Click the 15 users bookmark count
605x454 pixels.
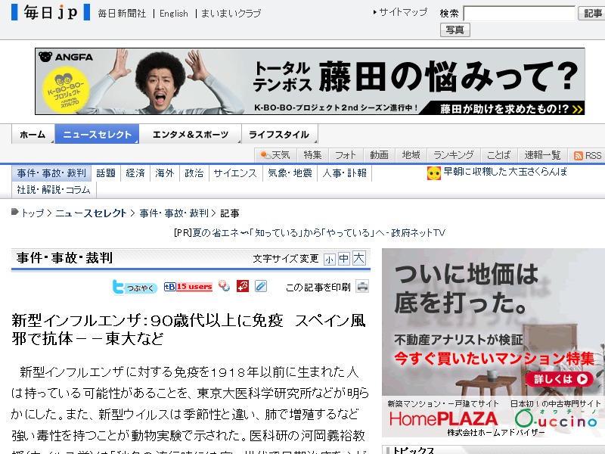coord(194,287)
